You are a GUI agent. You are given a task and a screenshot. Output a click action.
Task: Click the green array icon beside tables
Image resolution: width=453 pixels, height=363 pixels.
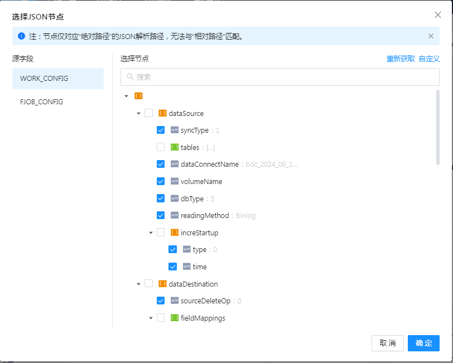click(x=175, y=147)
